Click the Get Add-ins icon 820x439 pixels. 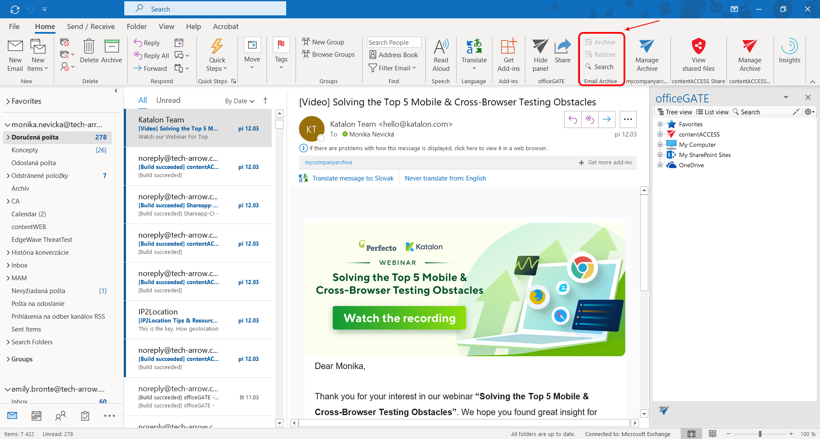[508, 55]
